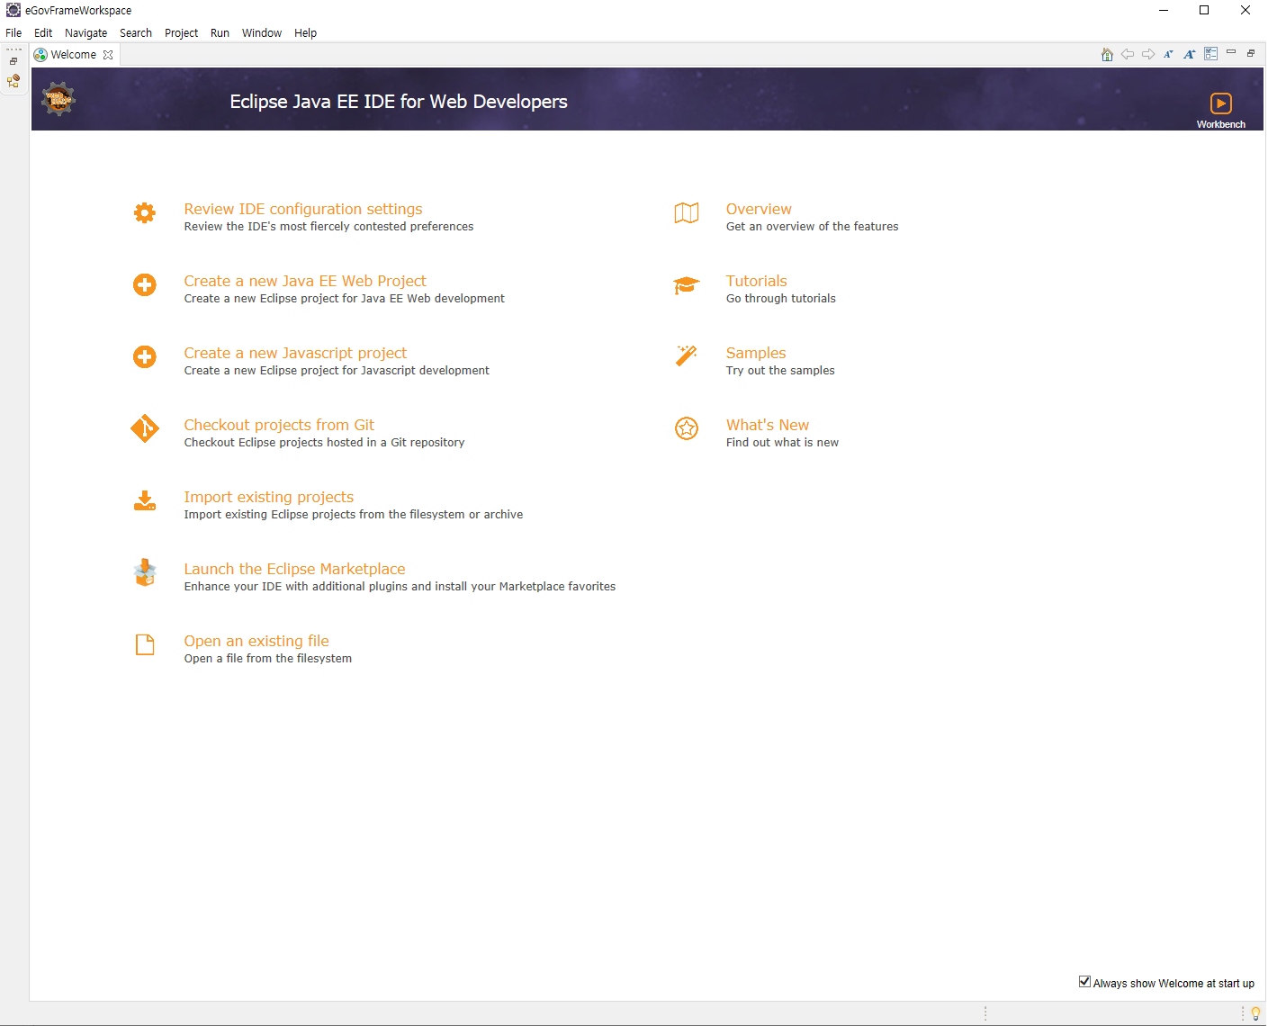Open the Run menu
The image size is (1268, 1026).
[x=220, y=32]
